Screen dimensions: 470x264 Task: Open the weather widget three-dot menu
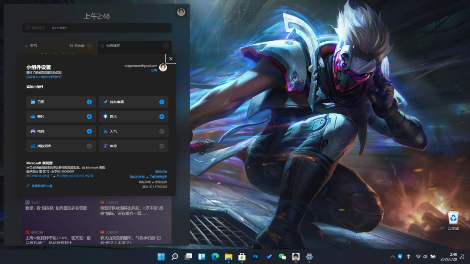point(90,46)
